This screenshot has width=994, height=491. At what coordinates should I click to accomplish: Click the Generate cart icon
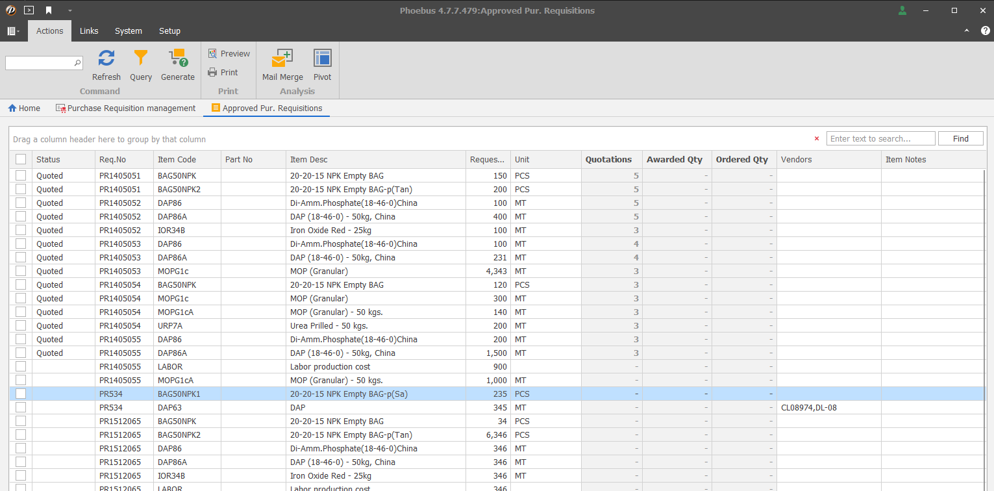pyautogui.click(x=178, y=58)
